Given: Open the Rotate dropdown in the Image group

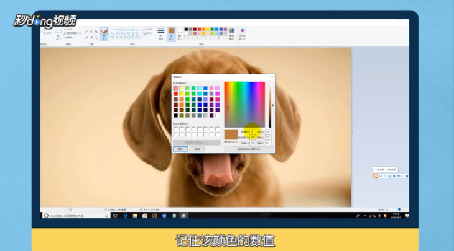Looking at the screenshot, I should click(x=69, y=37).
